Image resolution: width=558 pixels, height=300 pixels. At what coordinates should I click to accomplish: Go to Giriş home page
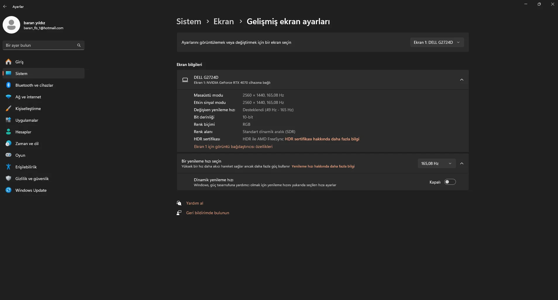(44, 62)
